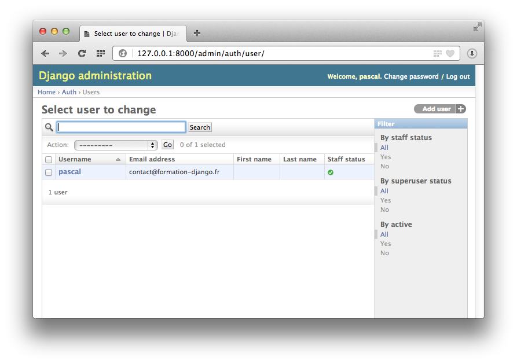Screen dimensions: 517x364
Task: Click the globe site info icon
Action: pyautogui.click(x=123, y=53)
